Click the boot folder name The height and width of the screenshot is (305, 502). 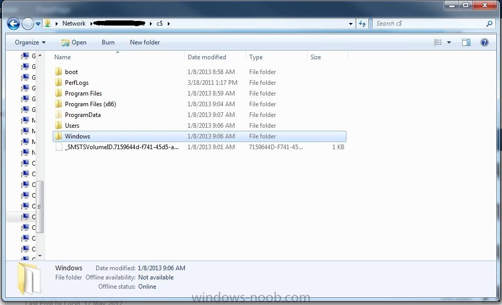pos(71,72)
